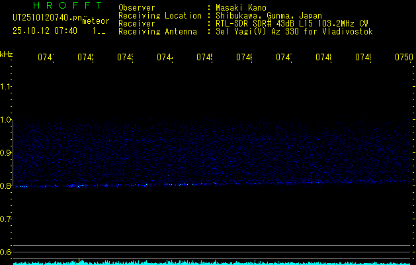Click the 0.7 frequency axis label
This screenshot has width=416, height=265.
click(x=7, y=219)
